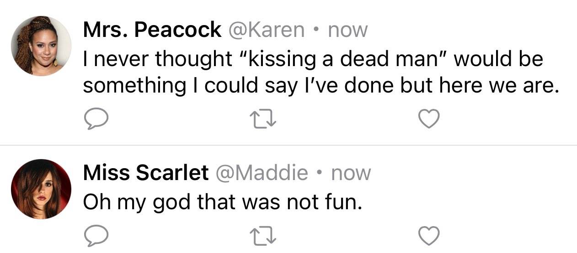The image size is (577, 253).
Task: Reply to Miss Scarlet's tweet
Action: coord(96,236)
